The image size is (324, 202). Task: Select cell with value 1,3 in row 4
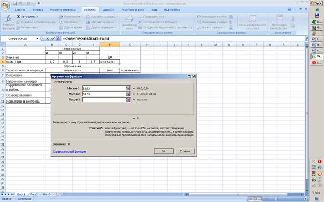click(93, 62)
